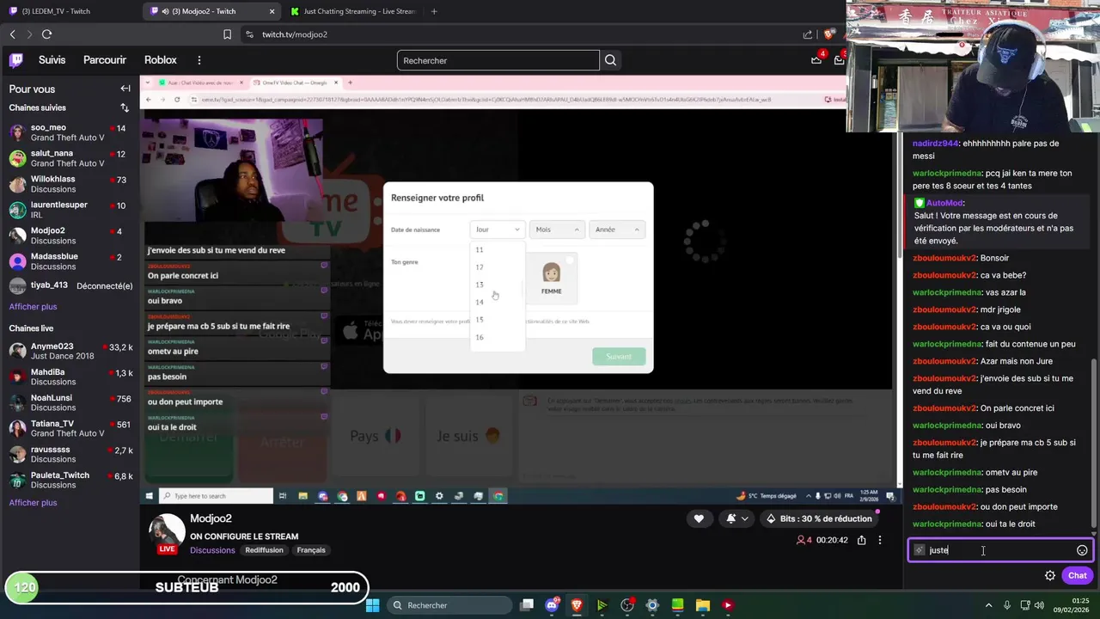This screenshot has width=1100, height=619.
Task: Open the notification bell dropdown
Action: pyautogui.click(x=736, y=518)
